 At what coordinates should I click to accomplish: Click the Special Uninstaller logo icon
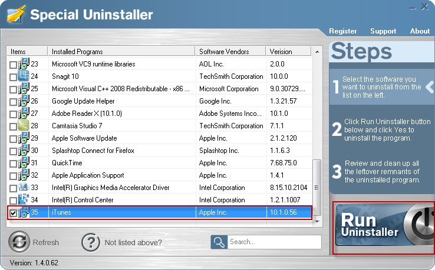point(16,14)
